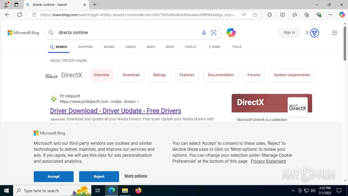
Task: Select the Documentation chip
Action: (x=221, y=75)
